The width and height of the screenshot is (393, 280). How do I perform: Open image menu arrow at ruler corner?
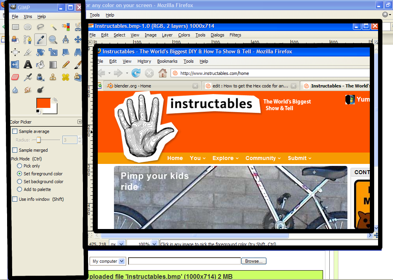90,42
